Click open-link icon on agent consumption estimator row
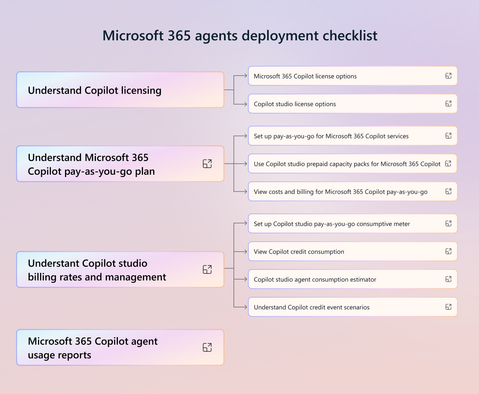Image resolution: width=479 pixels, height=394 pixels. [448, 279]
